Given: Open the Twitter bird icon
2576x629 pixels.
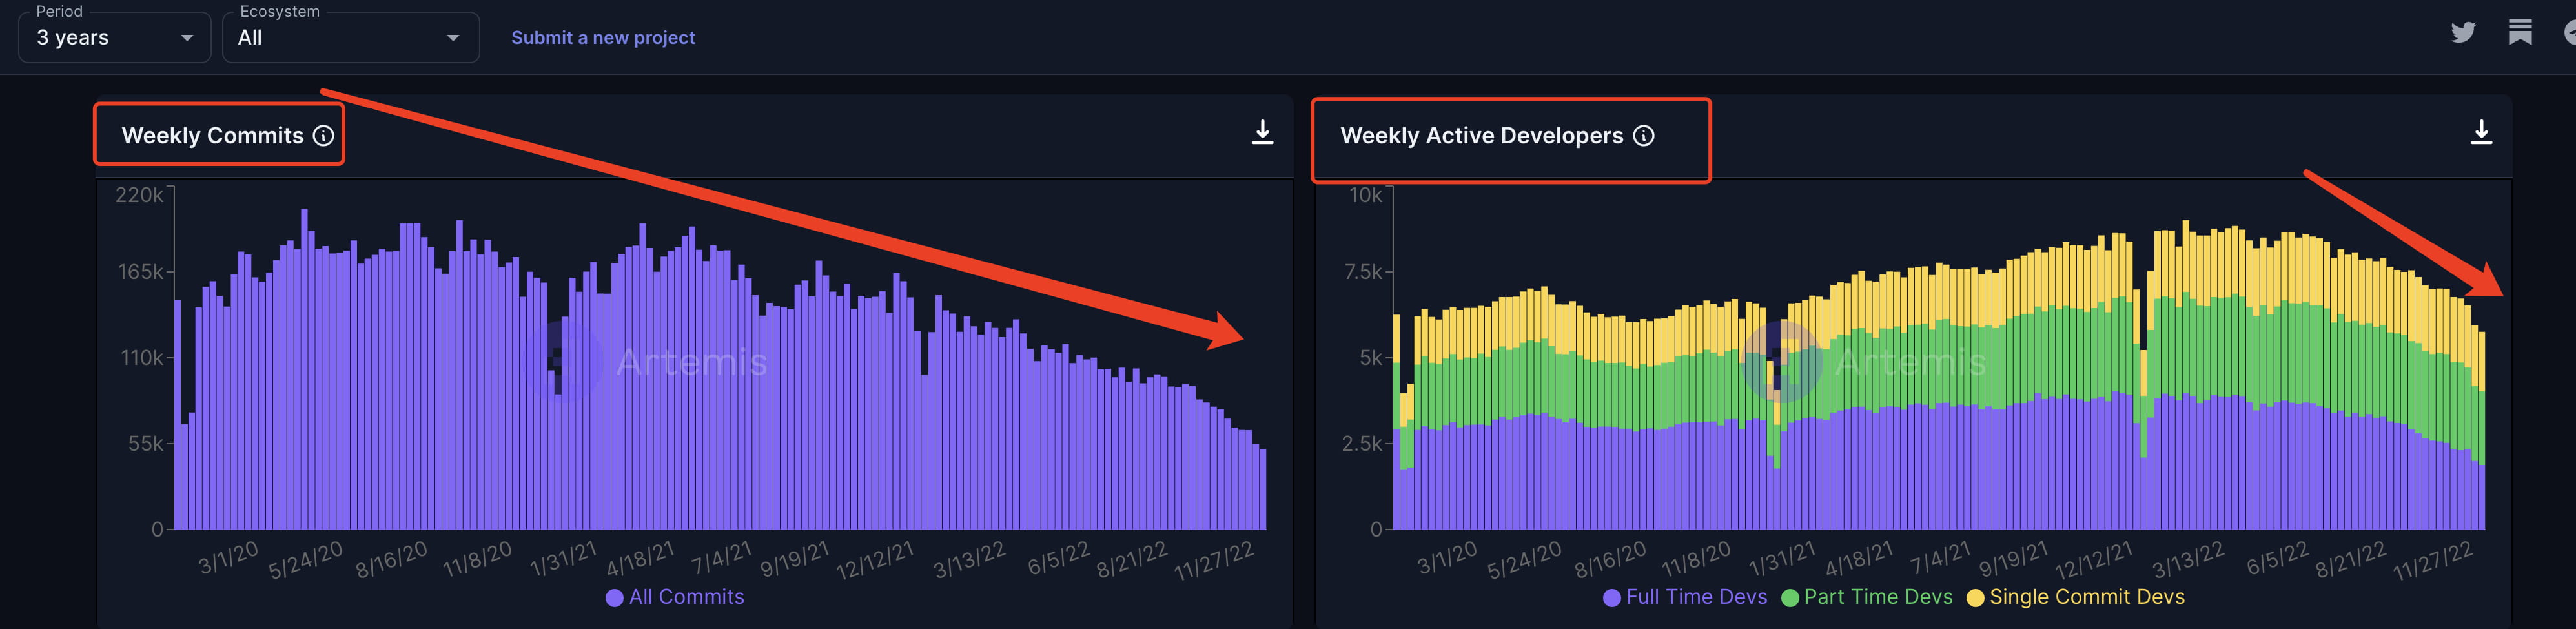Looking at the screenshot, I should click(x=2463, y=33).
